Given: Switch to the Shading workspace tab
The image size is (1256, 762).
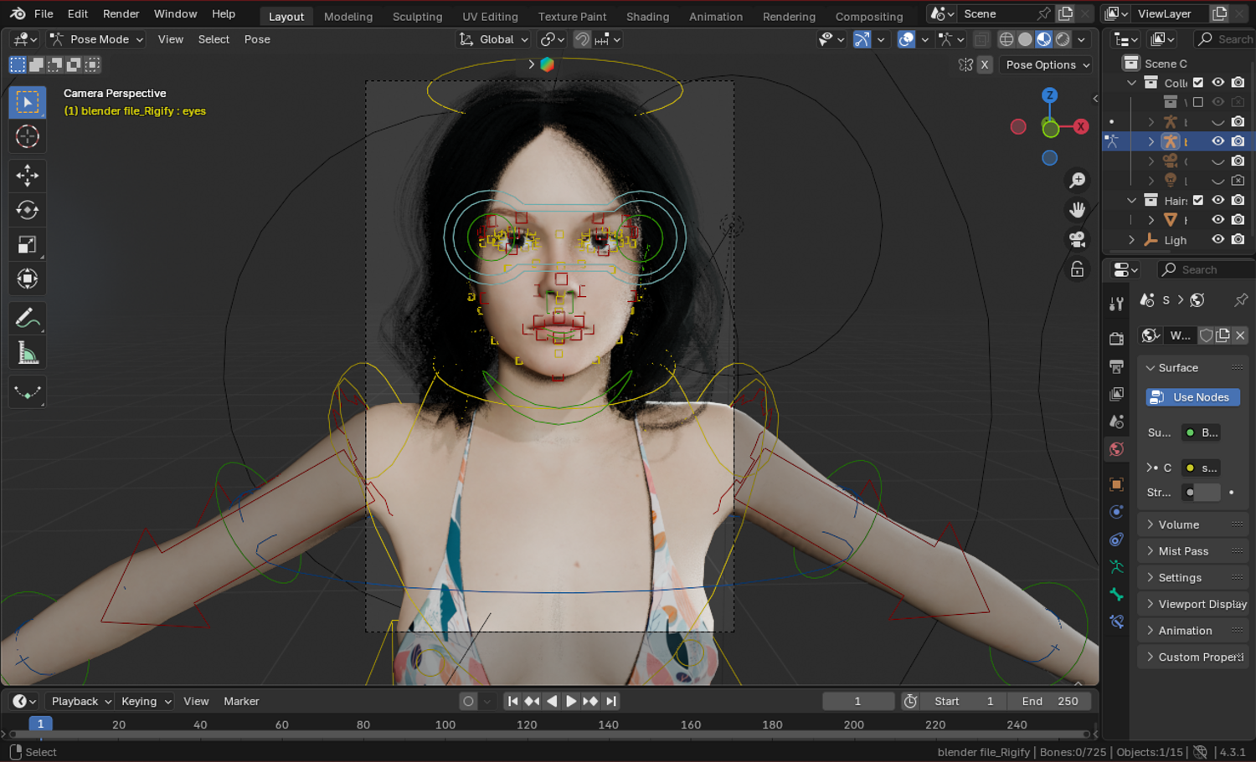Looking at the screenshot, I should (647, 16).
